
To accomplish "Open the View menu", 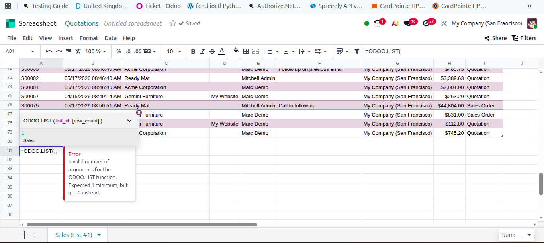I will tap(45, 38).
